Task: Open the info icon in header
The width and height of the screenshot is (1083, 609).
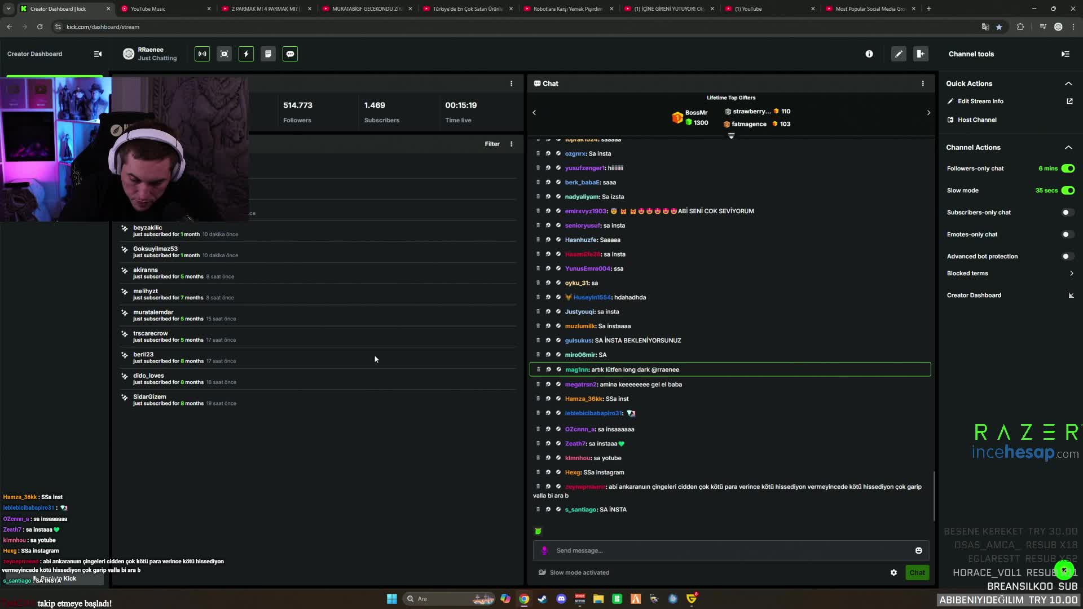Action: pyautogui.click(x=869, y=54)
